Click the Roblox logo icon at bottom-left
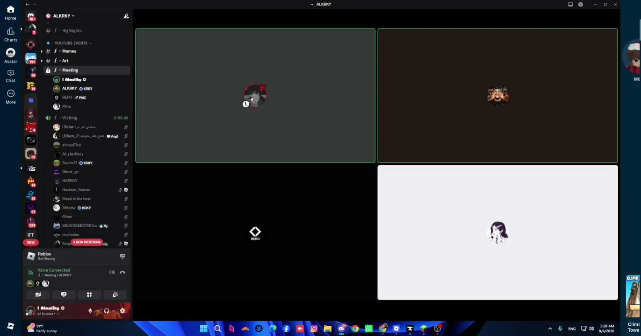The height and width of the screenshot is (336, 641). tap(10, 326)
